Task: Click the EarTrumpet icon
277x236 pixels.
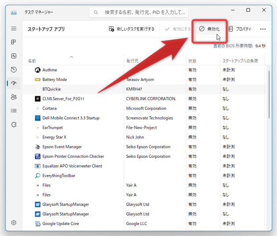Action: pyautogui.click(x=37, y=127)
